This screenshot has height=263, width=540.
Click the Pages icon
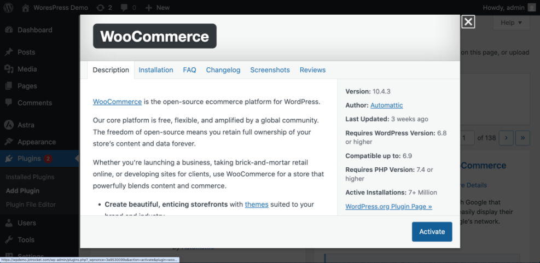(x=9, y=86)
